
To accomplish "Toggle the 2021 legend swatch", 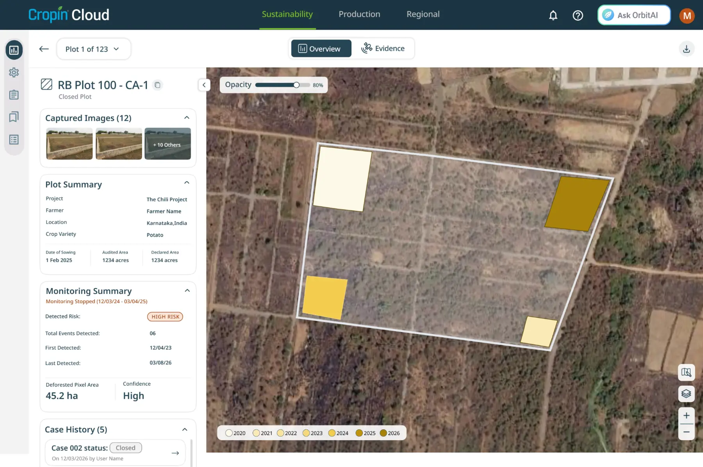I will pyautogui.click(x=256, y=433).
